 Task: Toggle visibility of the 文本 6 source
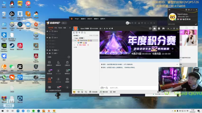(x=47, y=31)
